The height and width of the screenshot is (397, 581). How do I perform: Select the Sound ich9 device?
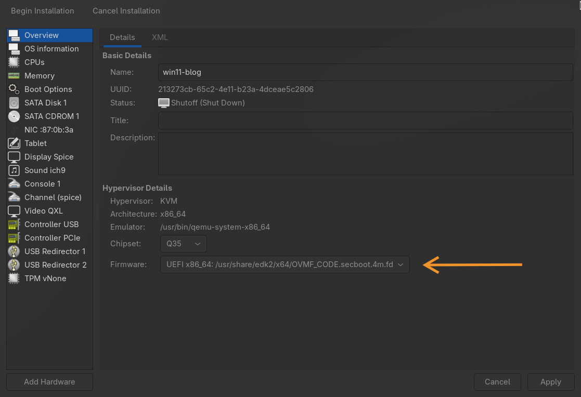(x=45, y=170)
